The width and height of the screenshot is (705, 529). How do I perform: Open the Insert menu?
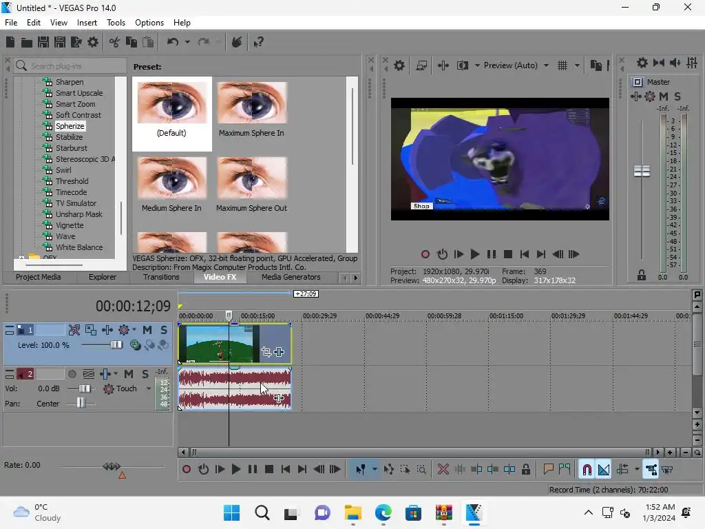tap(87, 23)
